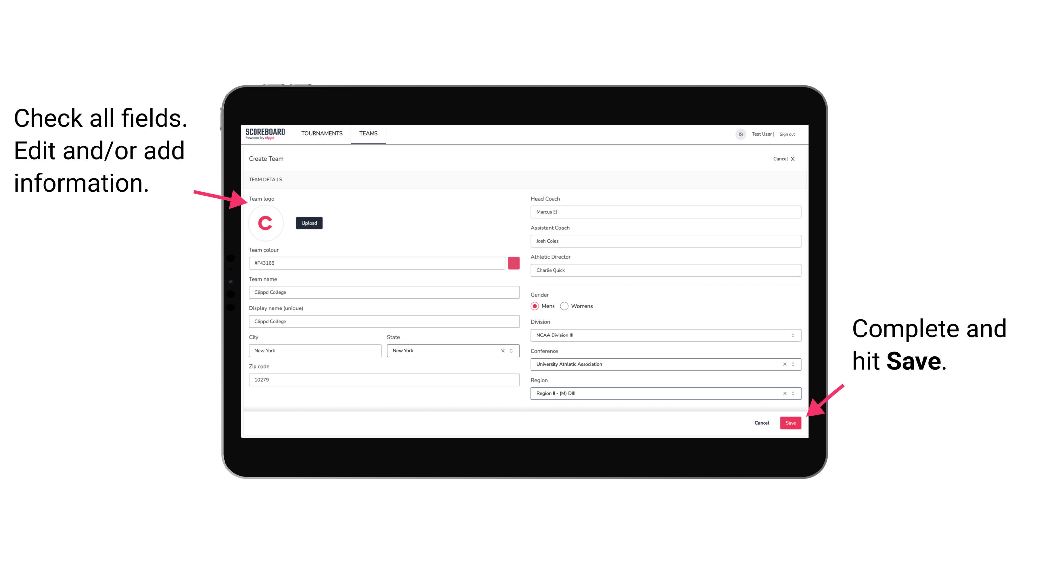1048x563 pixels.
Task: Clear the Conference field selection
Action: tap(784, 364)
